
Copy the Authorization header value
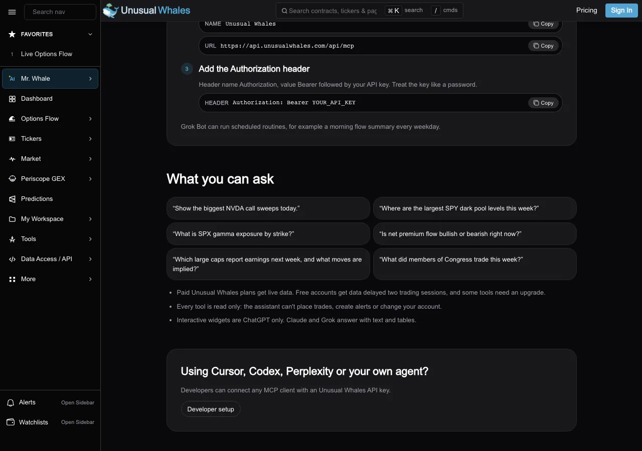[x=543, y=103]
